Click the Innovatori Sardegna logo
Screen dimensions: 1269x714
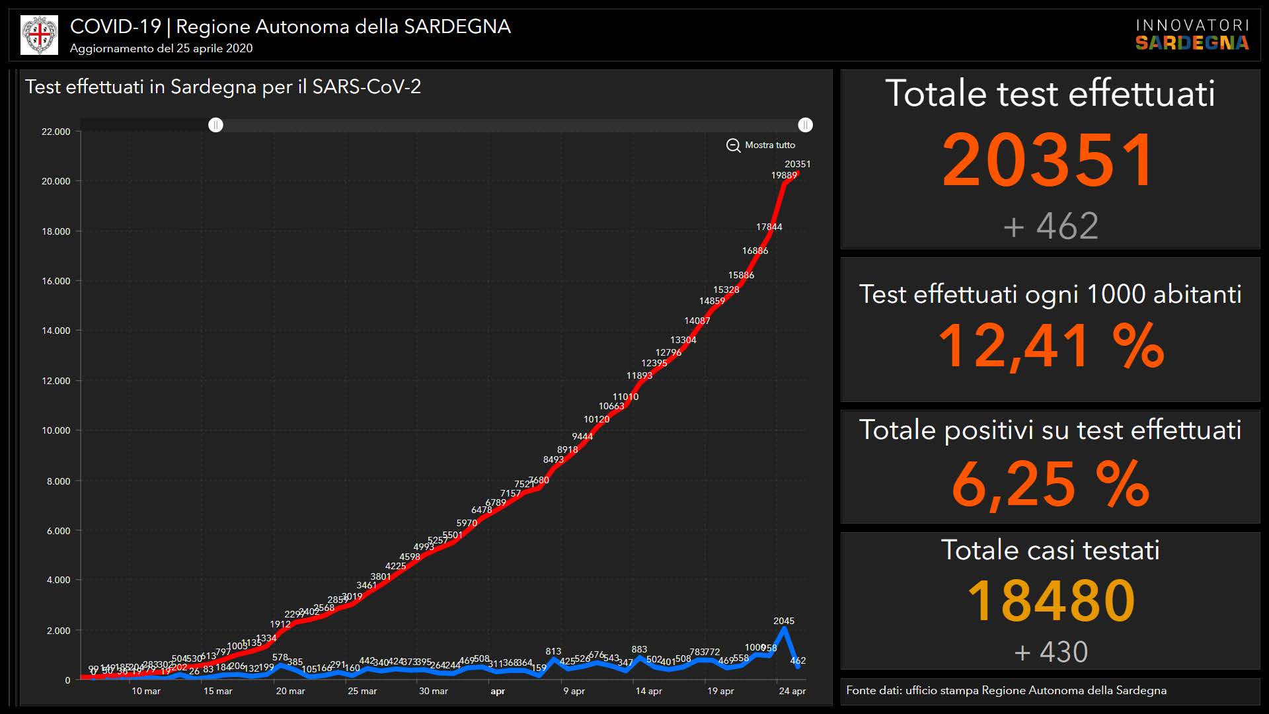tap(1192, 35)
